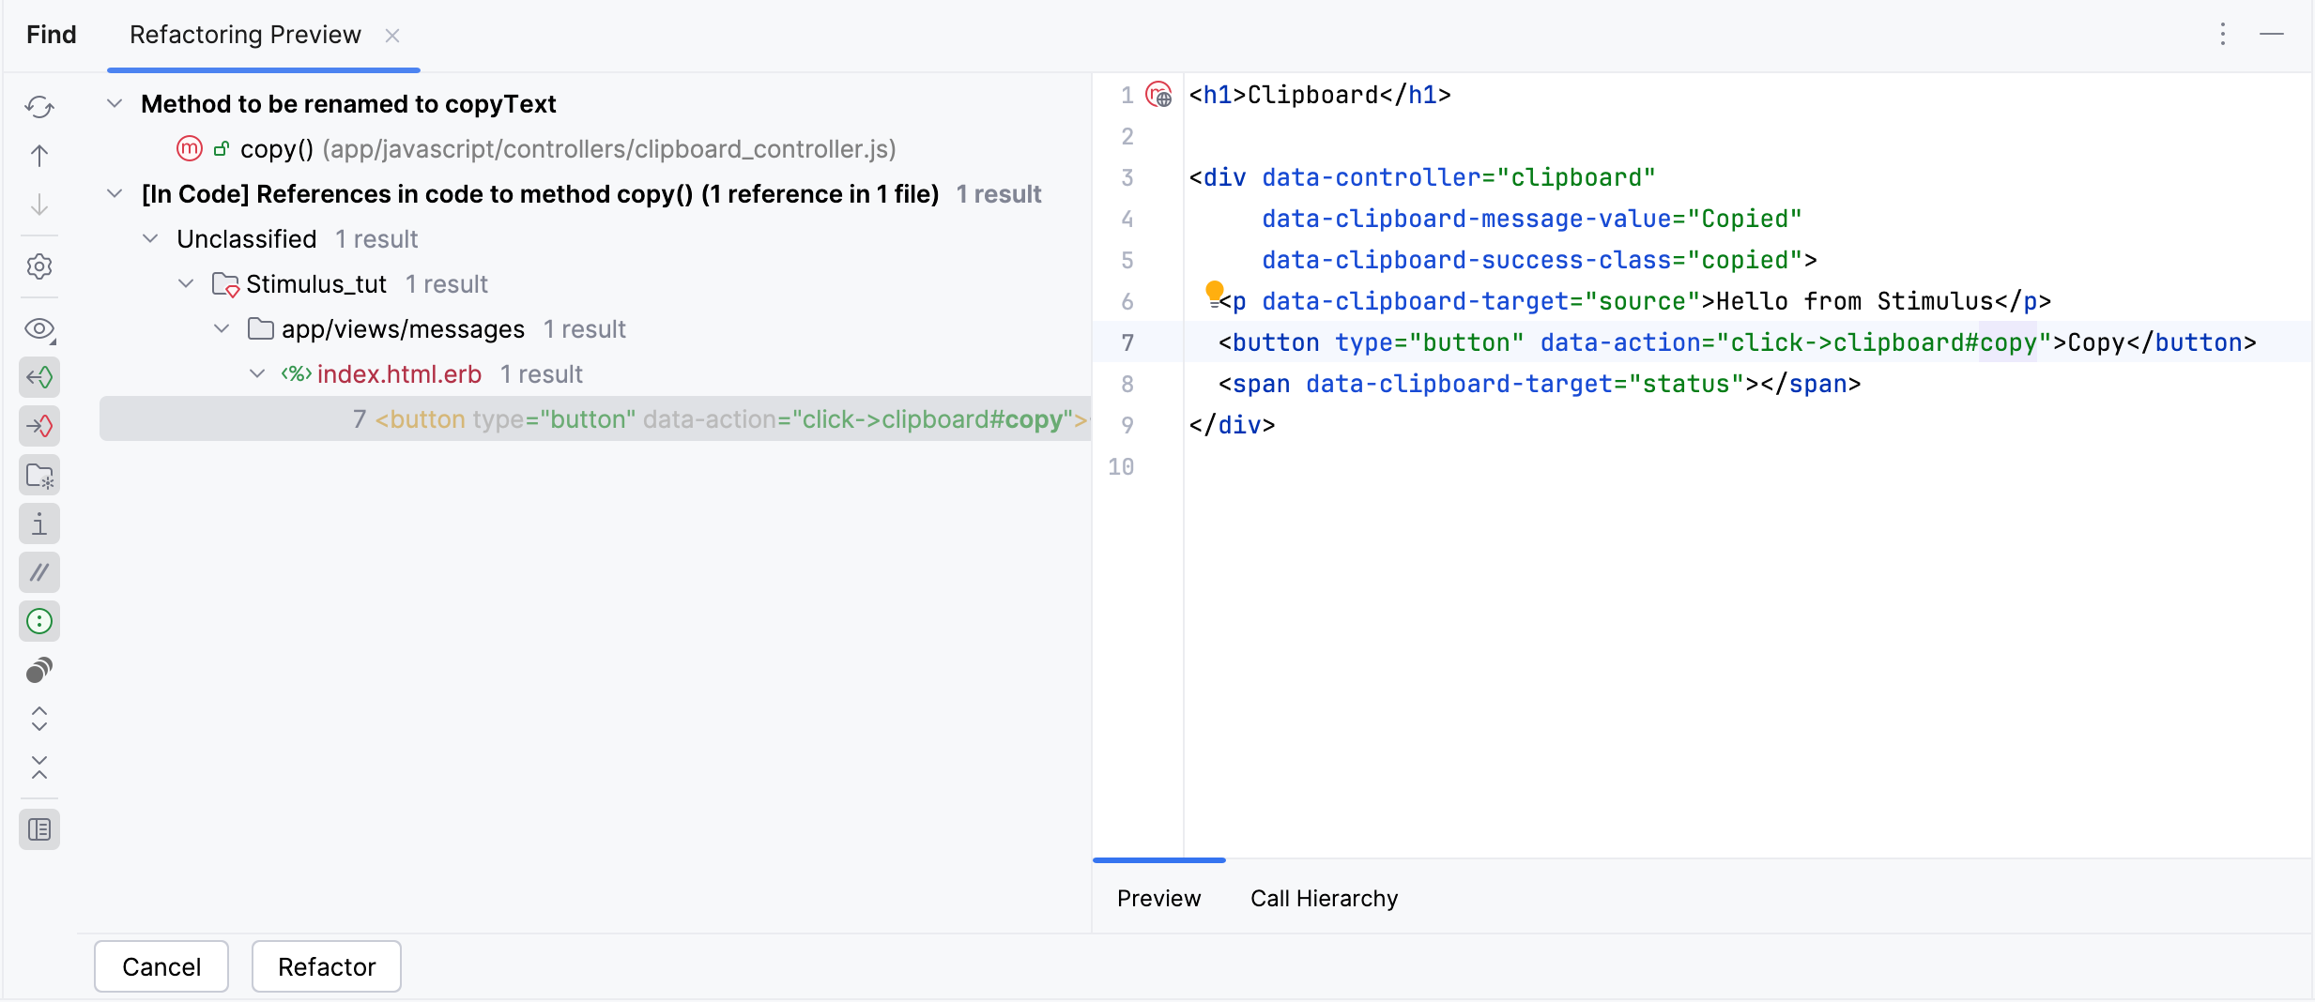
Task: Select the Refactoring Preview tab
Action: pyautogui.click(x=245, y=35)
